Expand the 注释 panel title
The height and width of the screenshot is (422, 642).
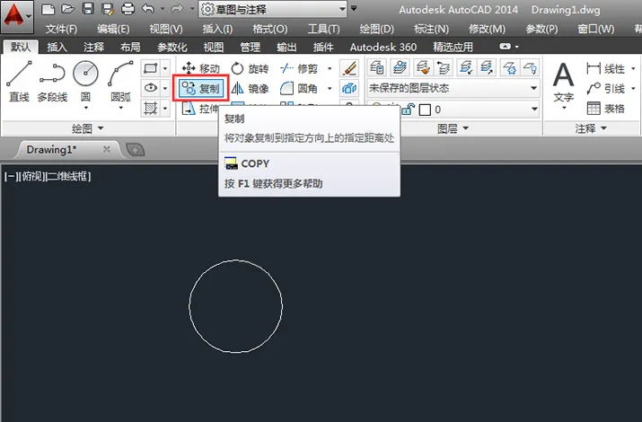point(591,129)
